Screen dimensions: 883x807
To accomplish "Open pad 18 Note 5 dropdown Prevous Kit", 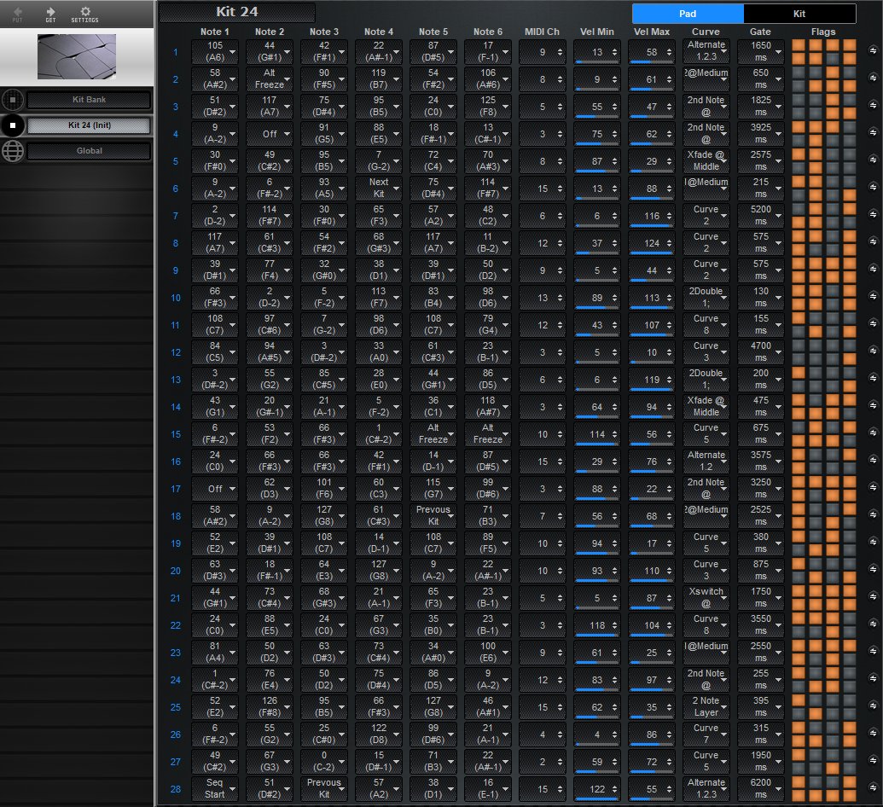I will tap(433, 515).
